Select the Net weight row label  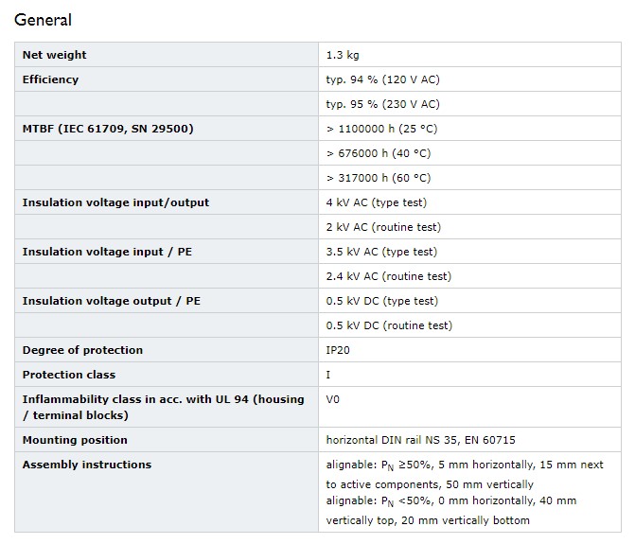point(55,55)
